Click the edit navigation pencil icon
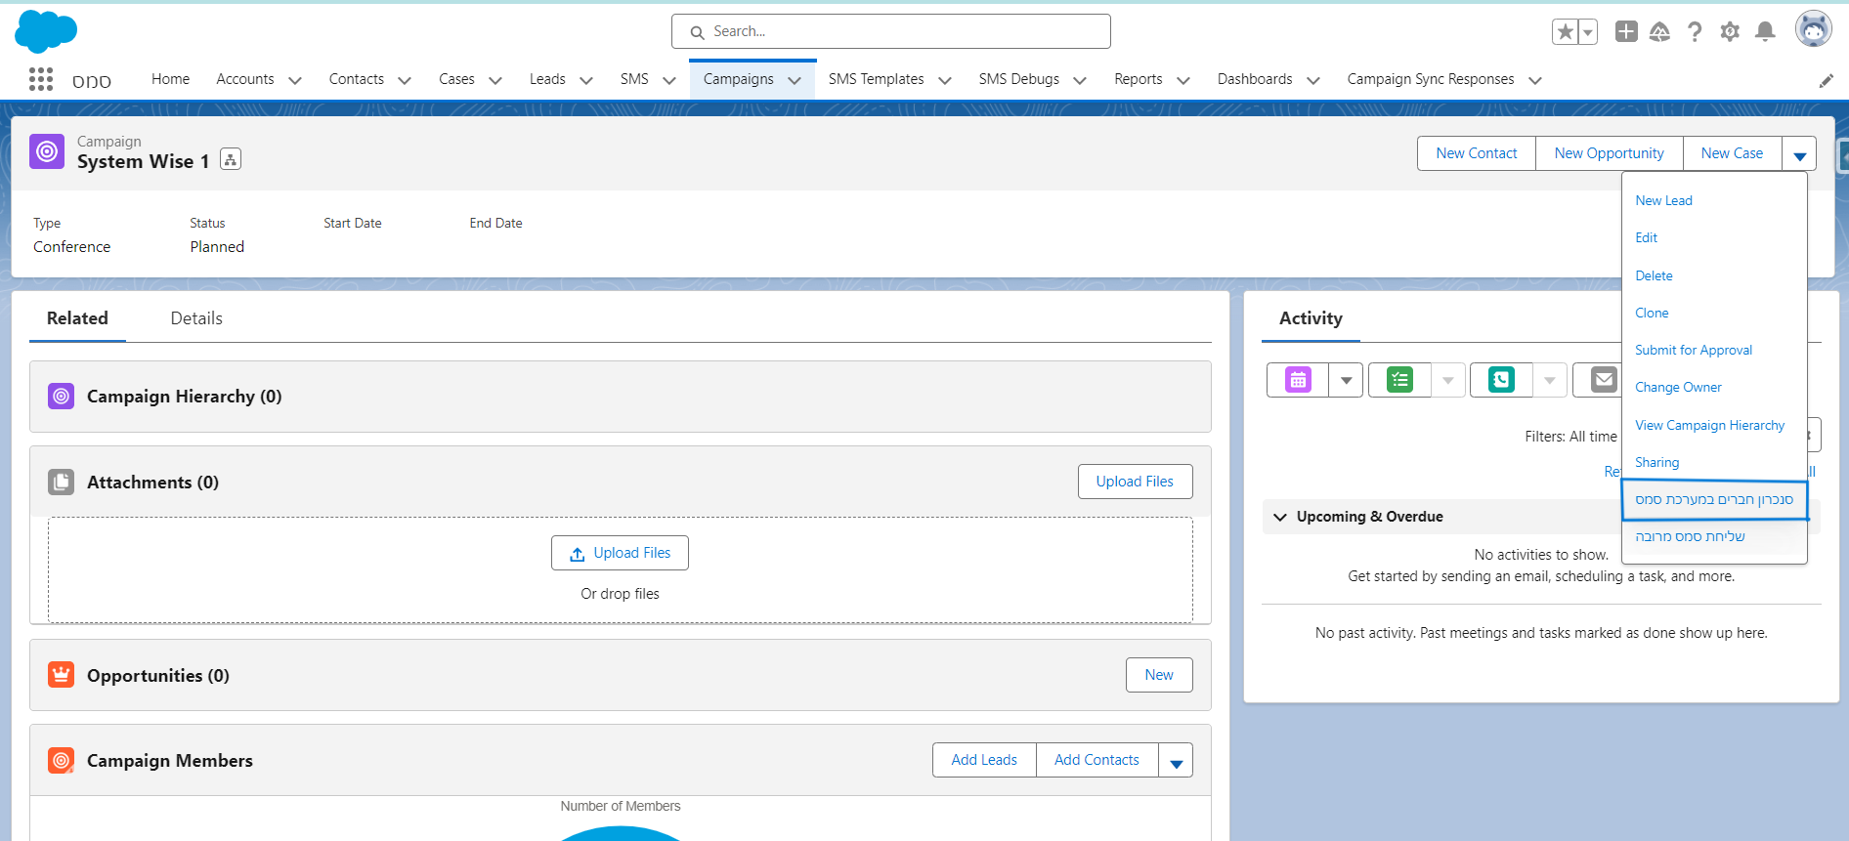This screenshot has height=841, width=1849. coord(1826,81)
